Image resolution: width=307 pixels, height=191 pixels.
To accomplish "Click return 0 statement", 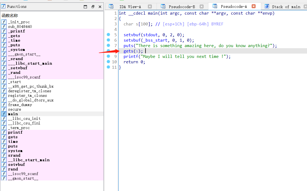I will coord(134,62).
